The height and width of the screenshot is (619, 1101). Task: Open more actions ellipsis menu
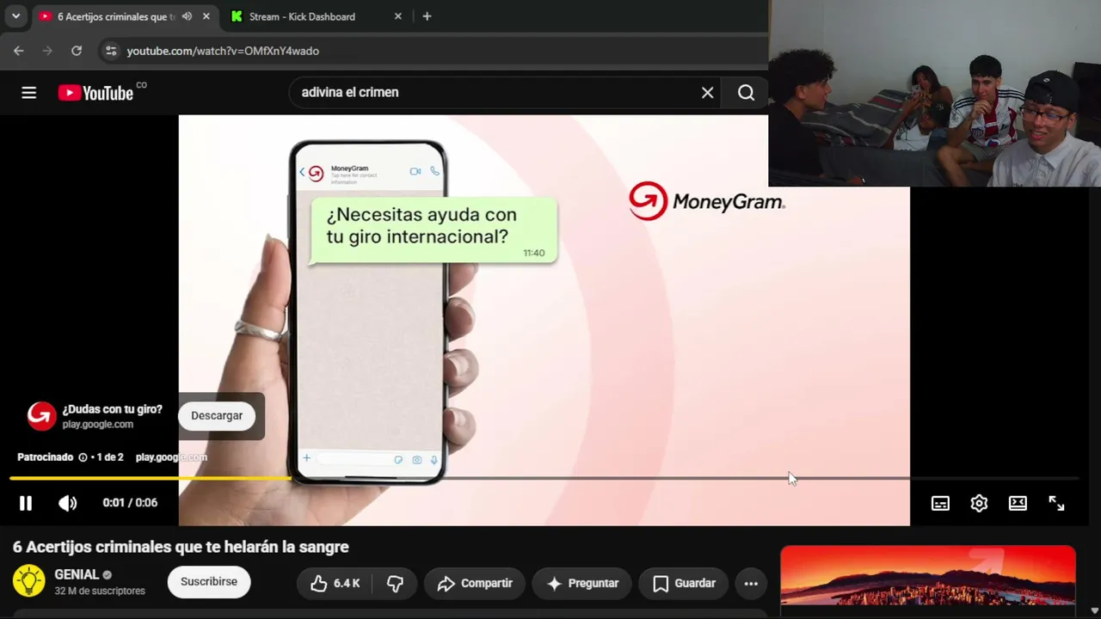coord(751,584)
